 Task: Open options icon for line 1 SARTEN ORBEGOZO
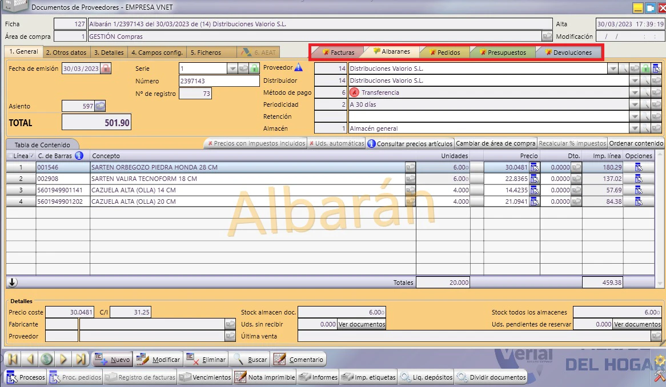pos(639,167)
